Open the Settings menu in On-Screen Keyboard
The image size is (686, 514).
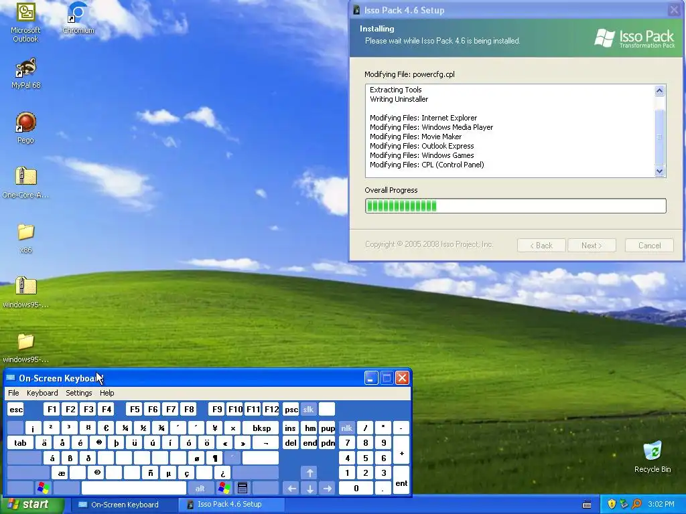(79, 393)
